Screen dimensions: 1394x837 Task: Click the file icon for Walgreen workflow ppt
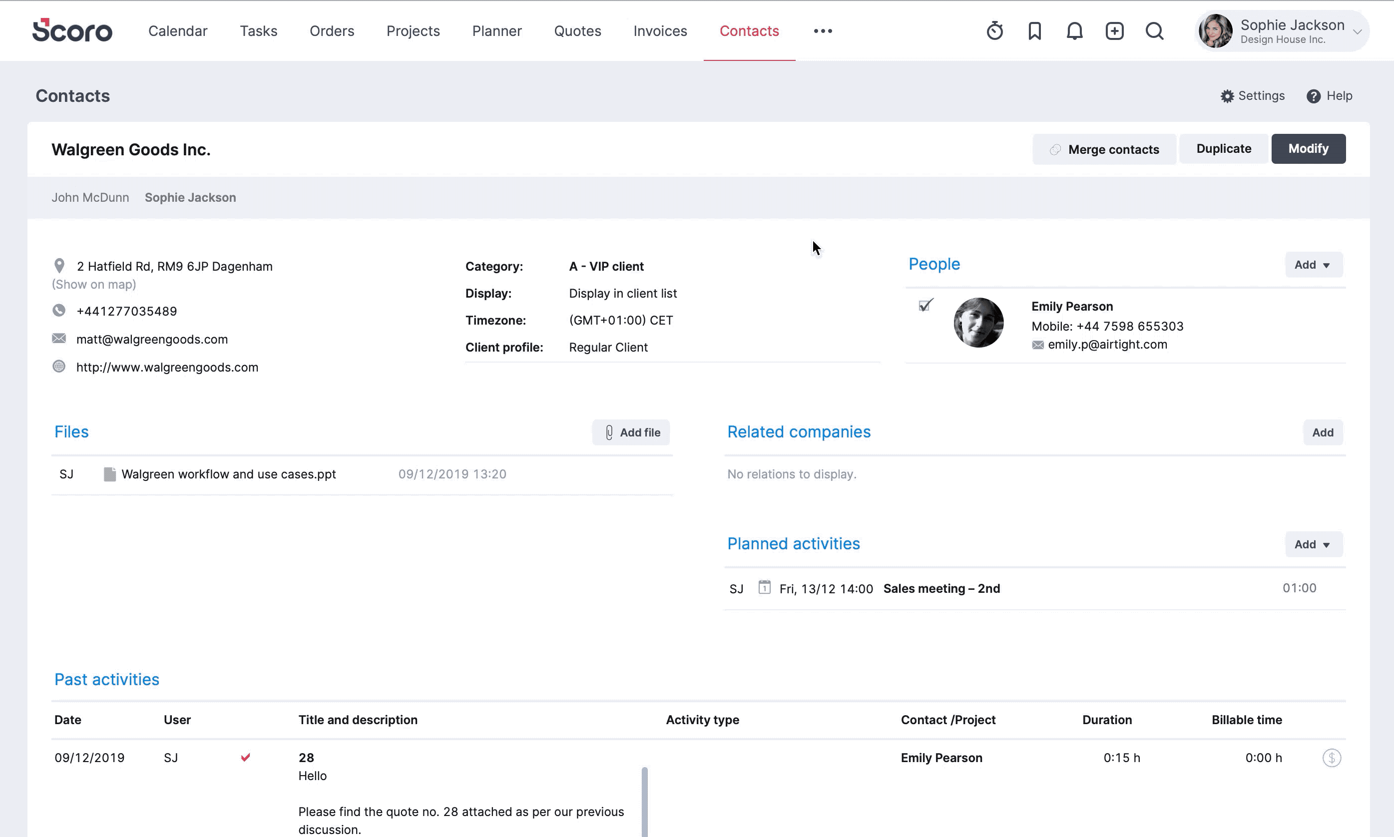click(x=110, y=474)
